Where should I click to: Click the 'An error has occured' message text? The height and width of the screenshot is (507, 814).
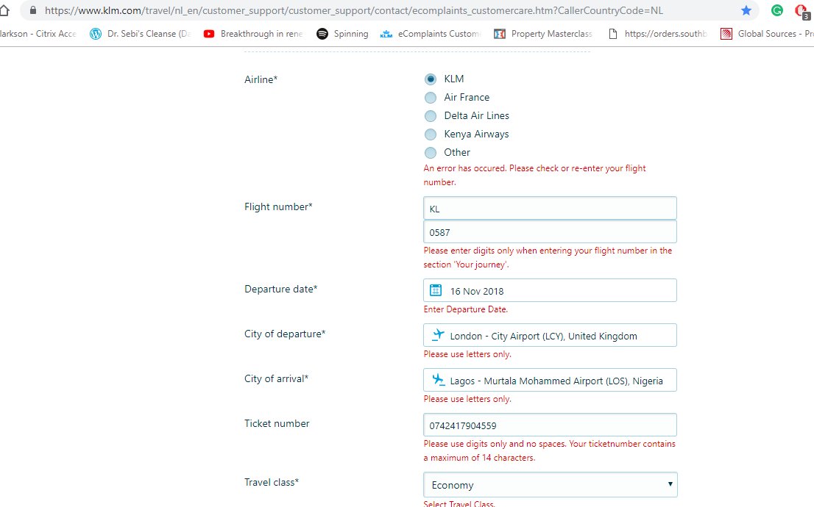(535, 175)
